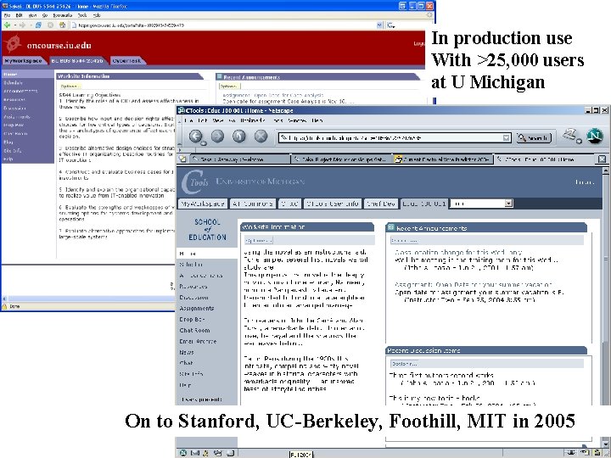Click the Netscape Reload button
Viewport: 611px width, 458px height.
(238, 137)
